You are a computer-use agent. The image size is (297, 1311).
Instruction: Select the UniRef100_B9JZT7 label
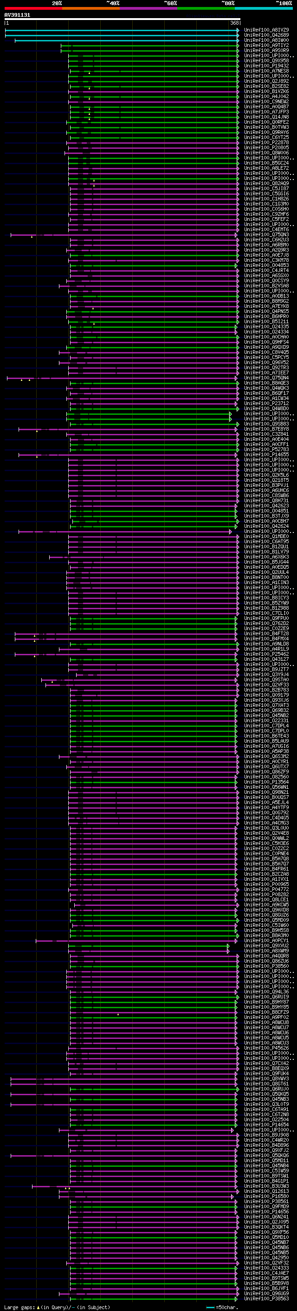(266, 669)
